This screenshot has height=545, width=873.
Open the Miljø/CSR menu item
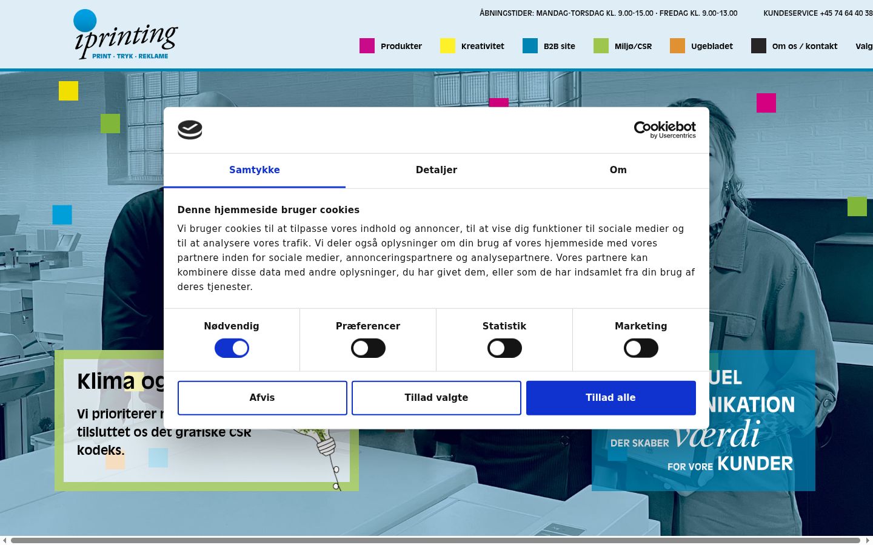(x=633, y=46)
